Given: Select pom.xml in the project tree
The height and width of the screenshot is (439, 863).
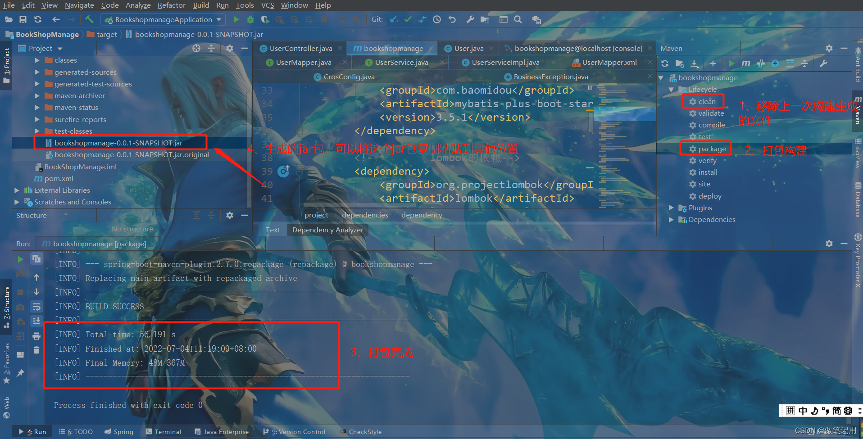Looking at the screenshot, I should pyautogui.click(x=59, y=178).
